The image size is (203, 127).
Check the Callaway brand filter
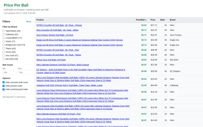(3, 35)
